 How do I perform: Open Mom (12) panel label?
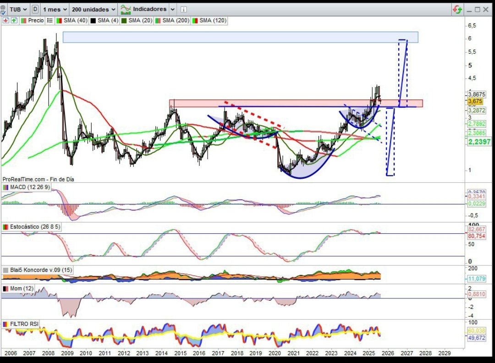[22, 288]
